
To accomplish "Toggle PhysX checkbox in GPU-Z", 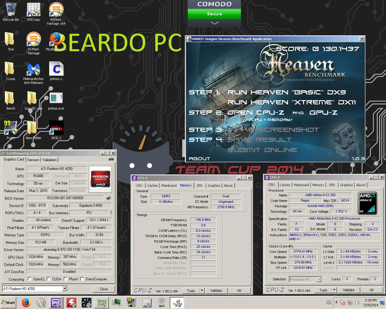I will 65,279.
